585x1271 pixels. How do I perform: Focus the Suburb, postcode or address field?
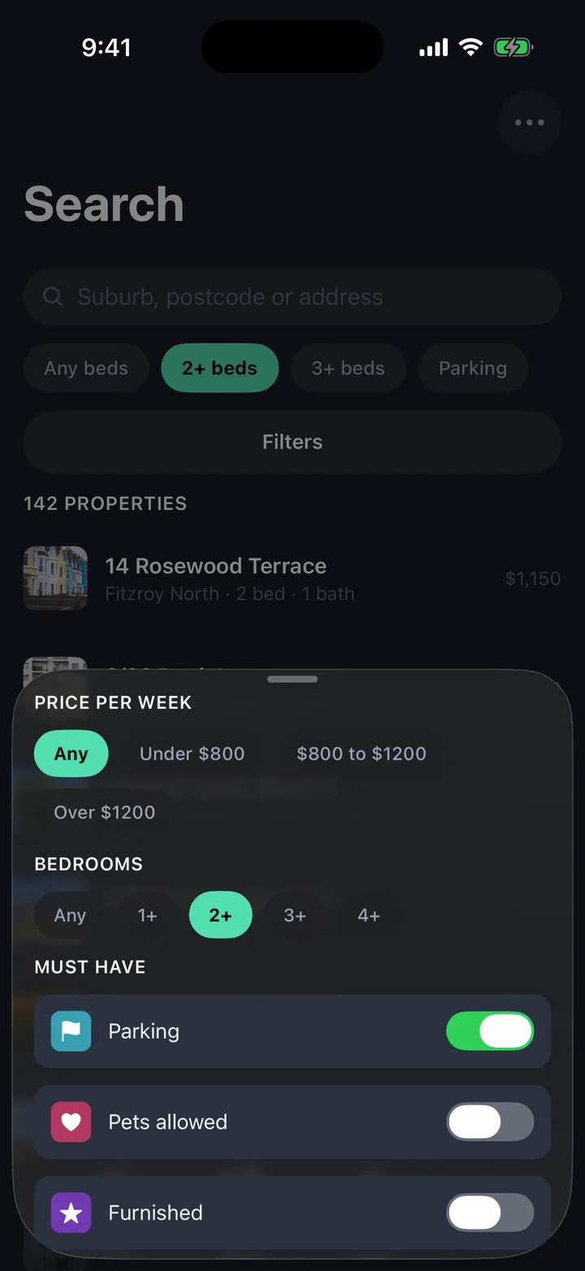click(292, 296)
